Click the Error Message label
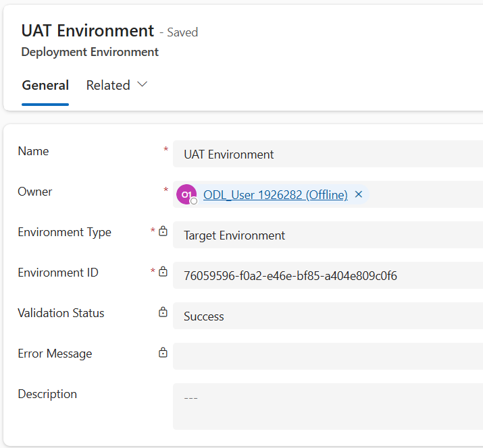The height and width of the screenshot is (448, 483). (x=55, y=354)
